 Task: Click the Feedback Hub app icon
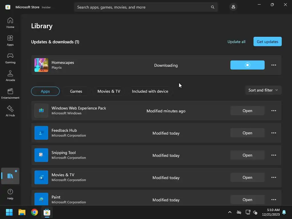(x=41, y=133)
